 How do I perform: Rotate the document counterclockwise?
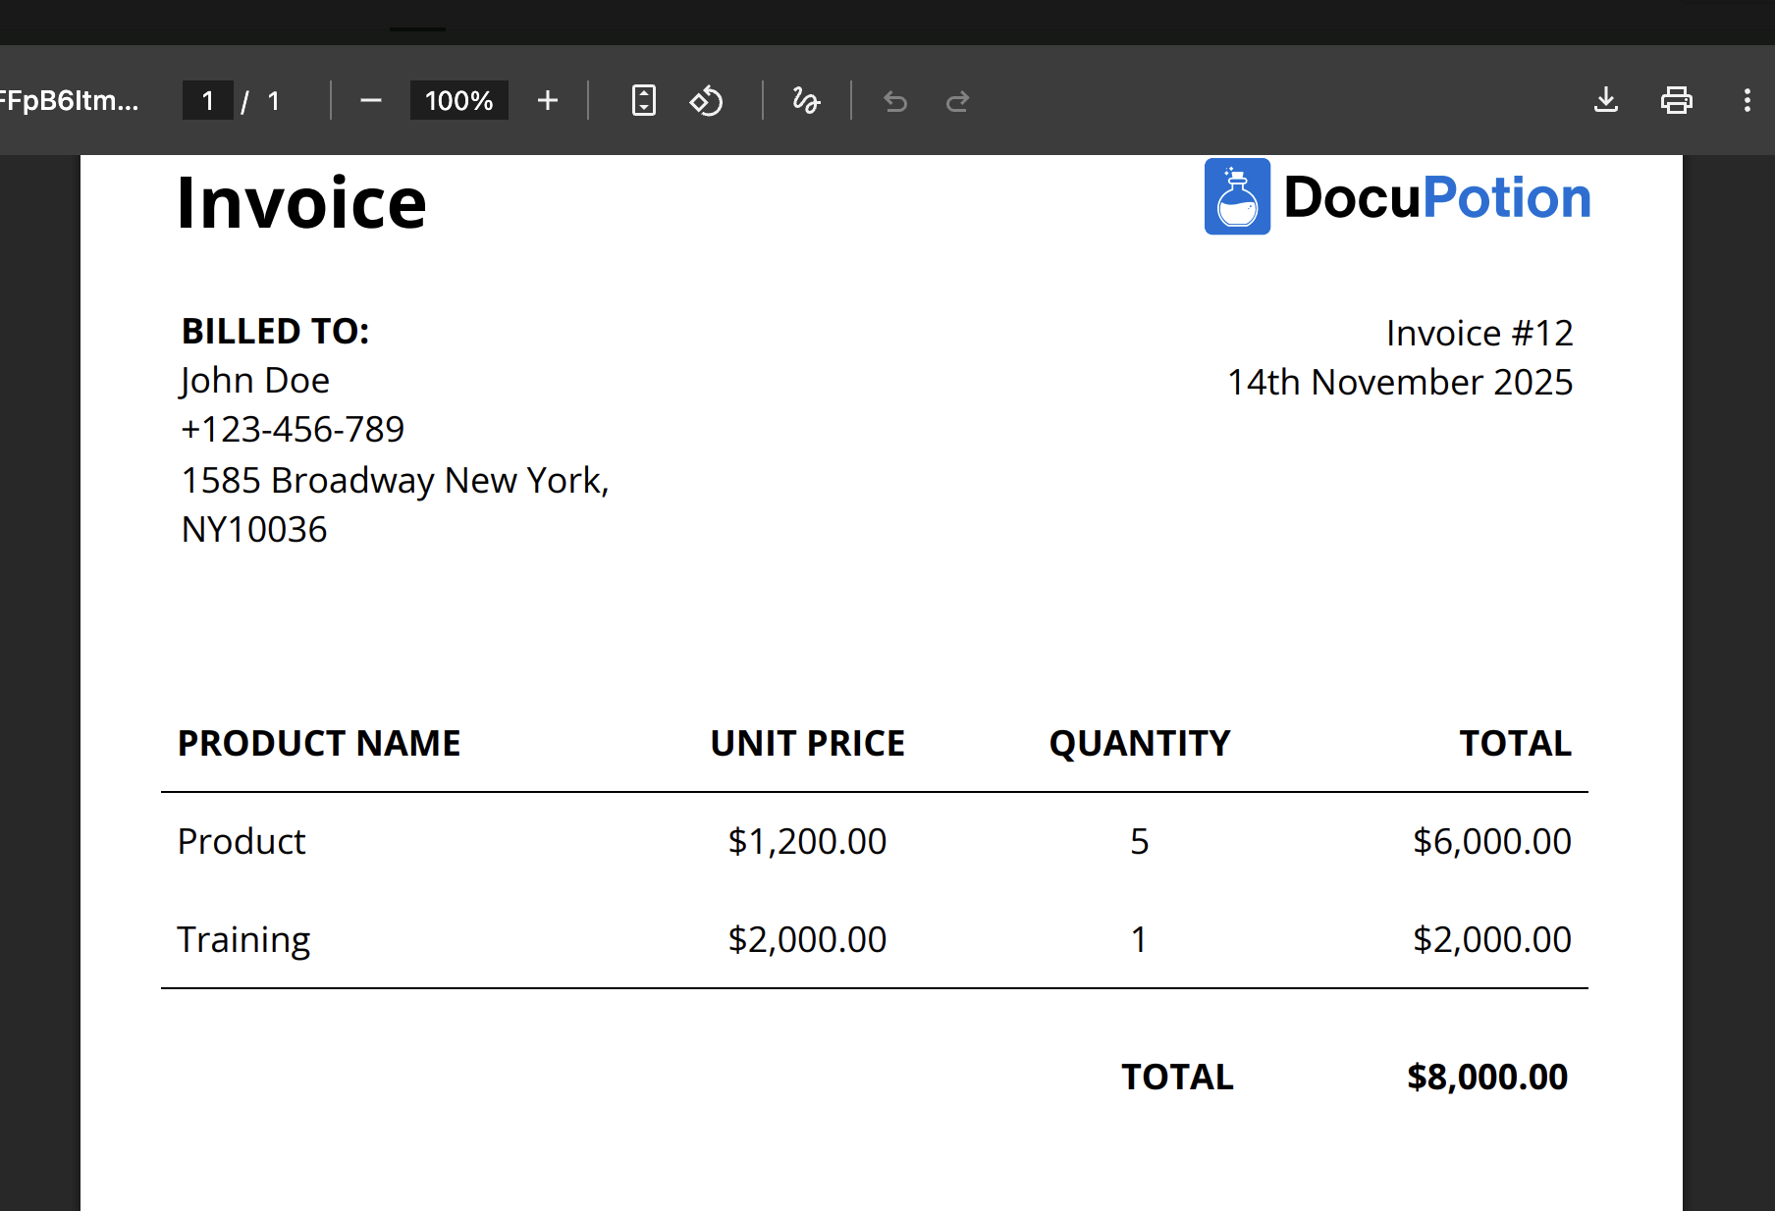(x=706, y=100)
